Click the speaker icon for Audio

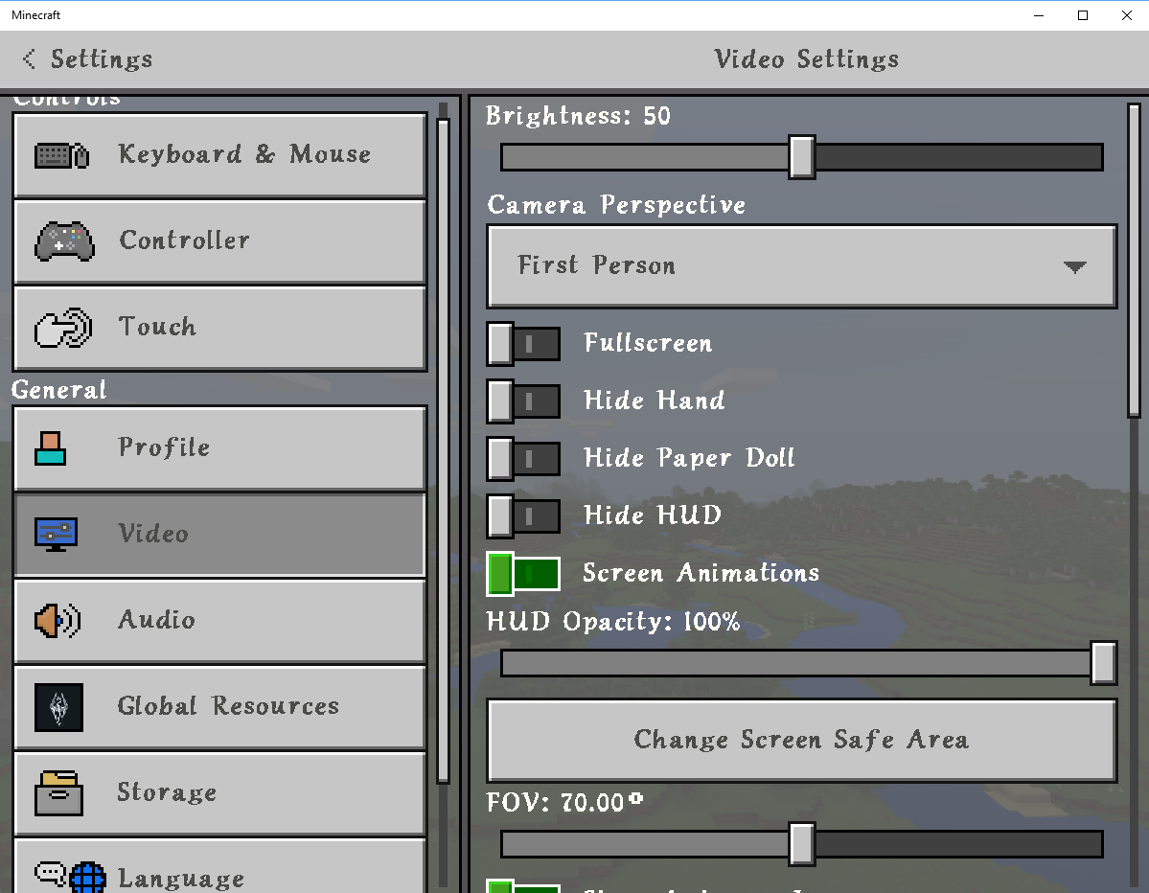57,621
